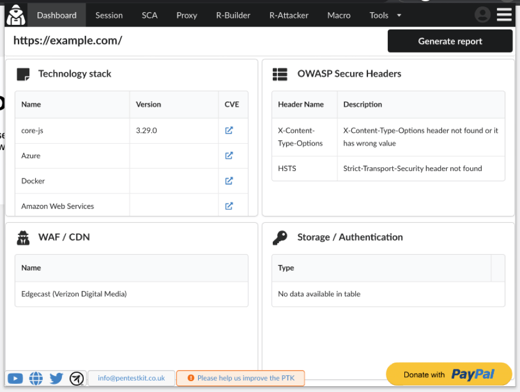Open the SCA tab
Image resolution: width=520 pixels, height=392 pixels.
150,16
